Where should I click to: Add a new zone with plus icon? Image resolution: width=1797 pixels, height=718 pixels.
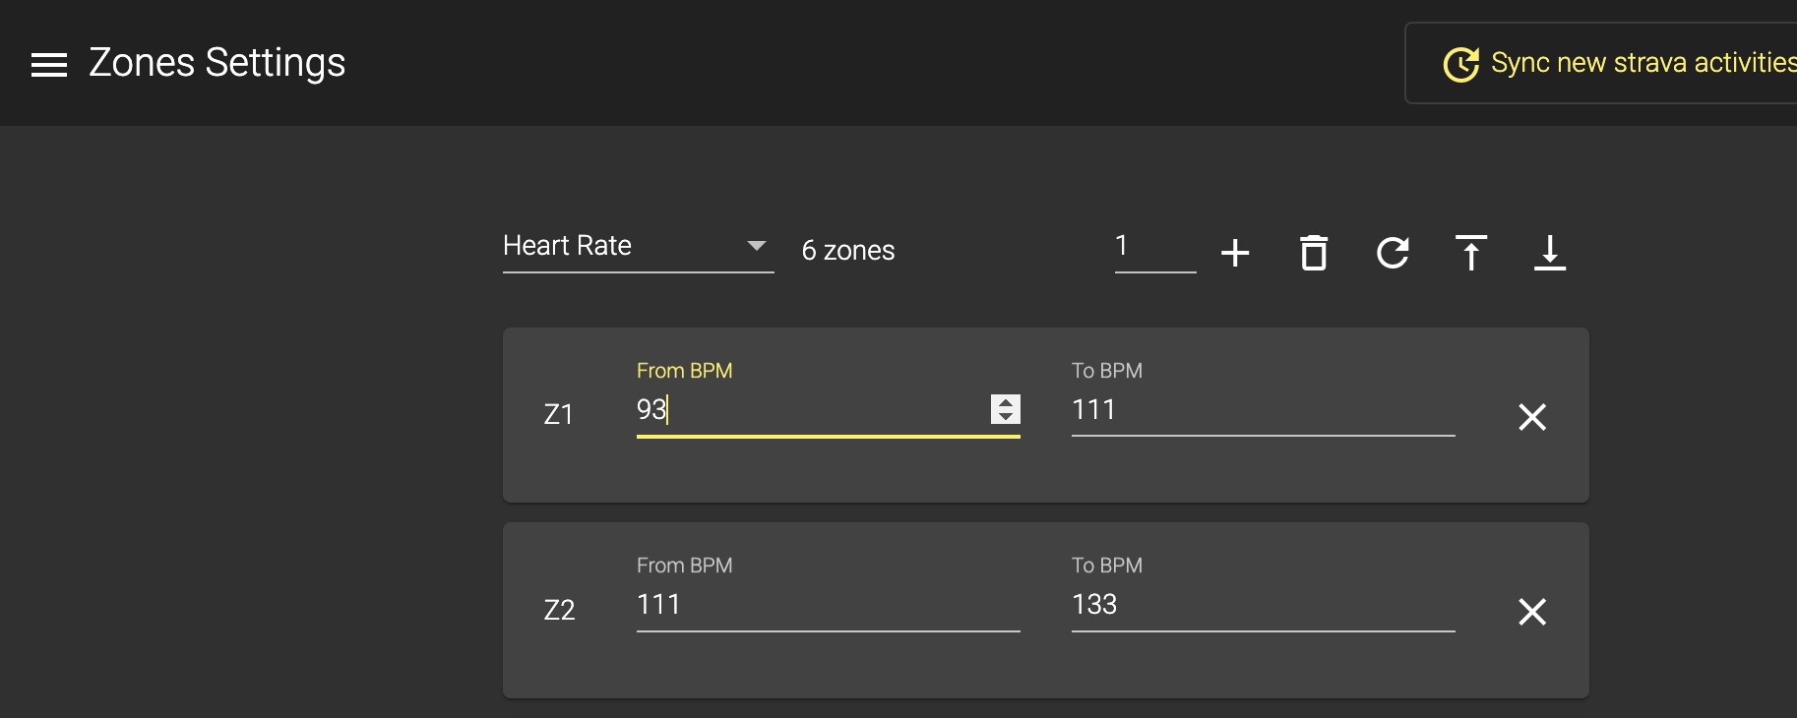pyautogui.click(x=1235, y=253)
